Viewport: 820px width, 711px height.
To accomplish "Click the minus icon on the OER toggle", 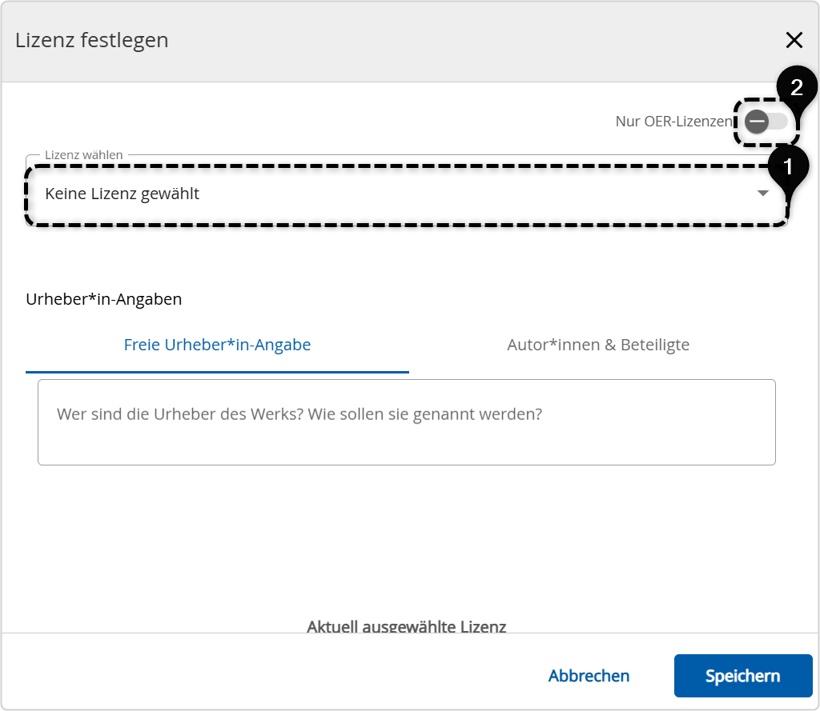I will tap(756, 122).
